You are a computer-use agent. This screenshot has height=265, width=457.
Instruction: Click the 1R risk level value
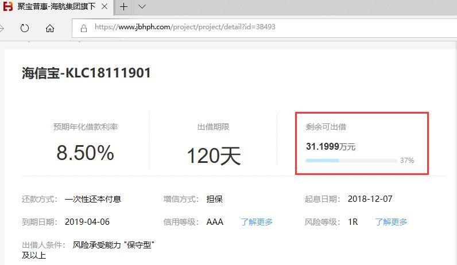(x=353, y=222)
